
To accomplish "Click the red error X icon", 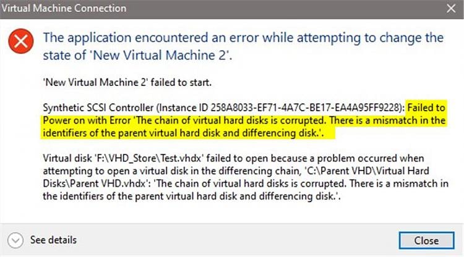I will [x=21, y=41].
